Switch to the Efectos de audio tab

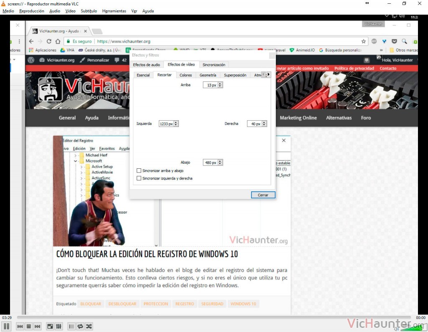147,65
